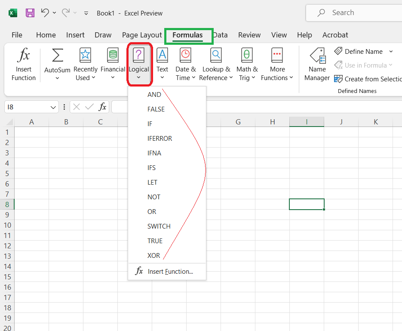Choose XOR from Logical menu
The width and height of the screenshot is (402, 331).
167,255
